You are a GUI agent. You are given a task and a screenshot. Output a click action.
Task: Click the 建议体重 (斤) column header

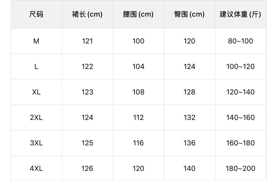[x=240, y=14]
